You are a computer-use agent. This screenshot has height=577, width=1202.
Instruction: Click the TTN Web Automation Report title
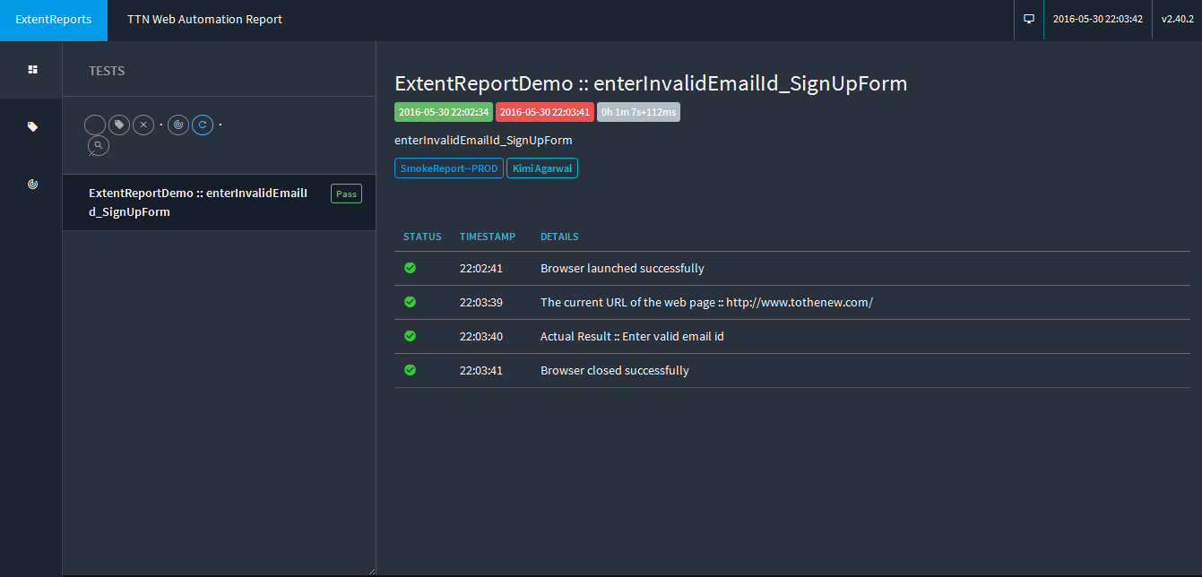pos(204,20)
